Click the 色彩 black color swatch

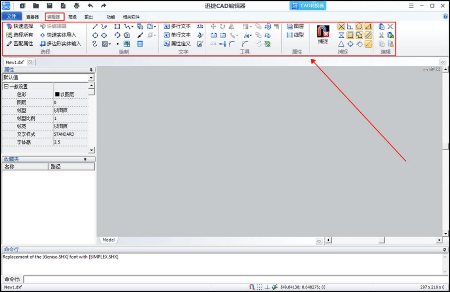tap(57, 94)
